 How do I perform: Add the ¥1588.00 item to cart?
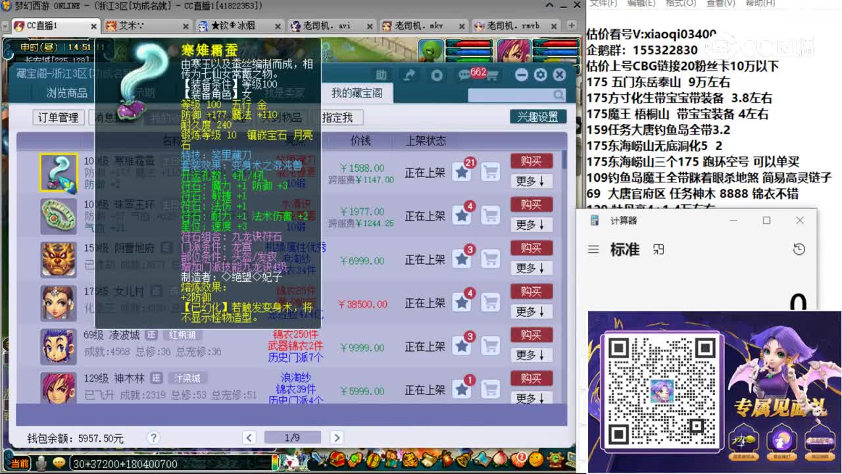(x=490, y=172)
